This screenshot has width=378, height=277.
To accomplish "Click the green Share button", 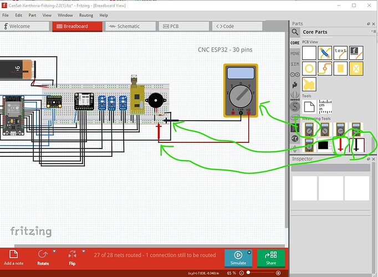I will tap(271, 258).
